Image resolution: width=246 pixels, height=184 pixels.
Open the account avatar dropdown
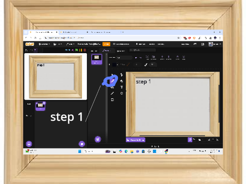(215, 44)
